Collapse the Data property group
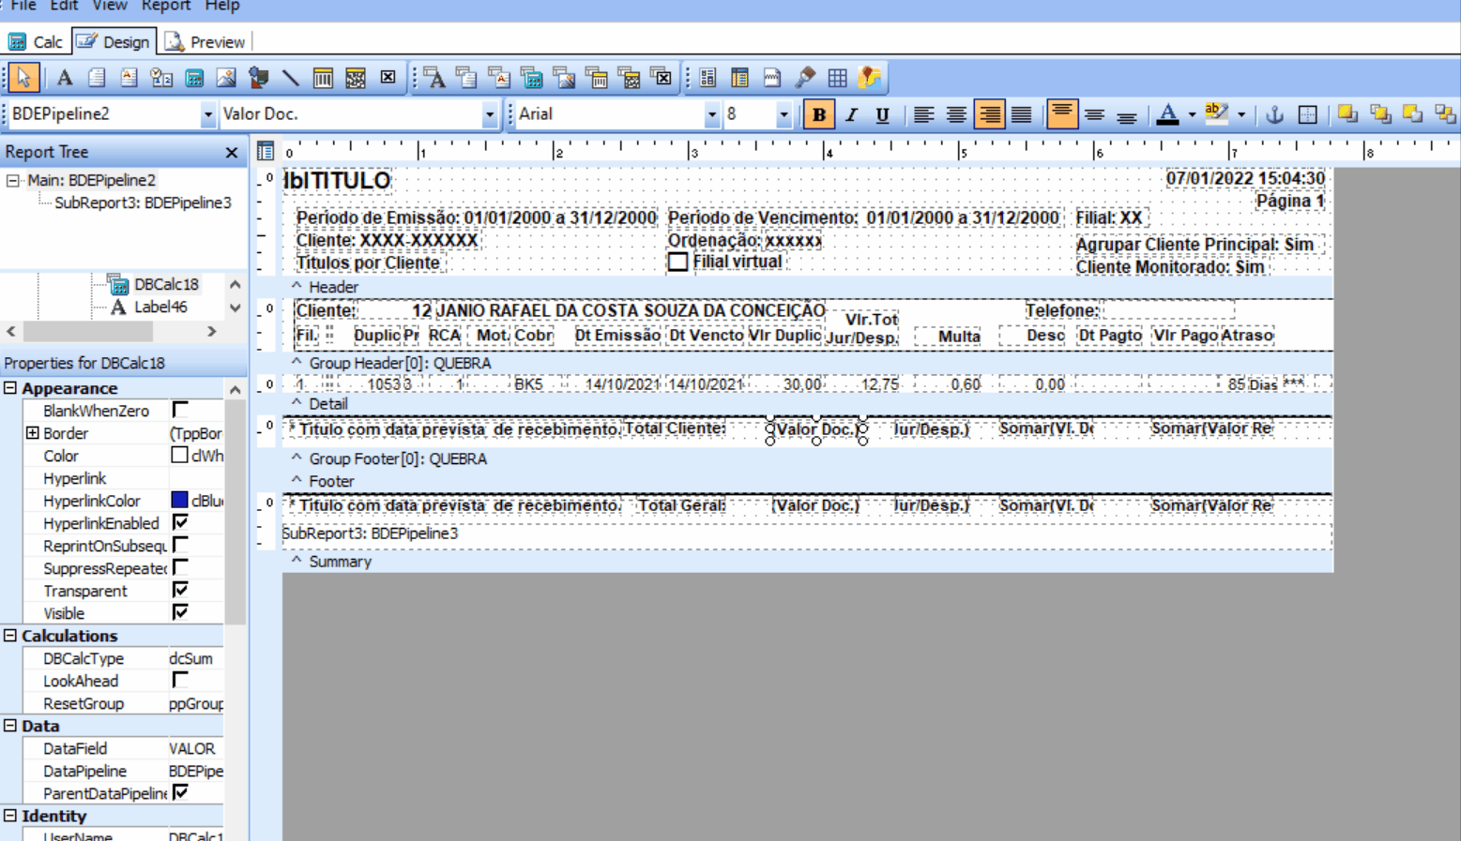 [x=10, y=726]
